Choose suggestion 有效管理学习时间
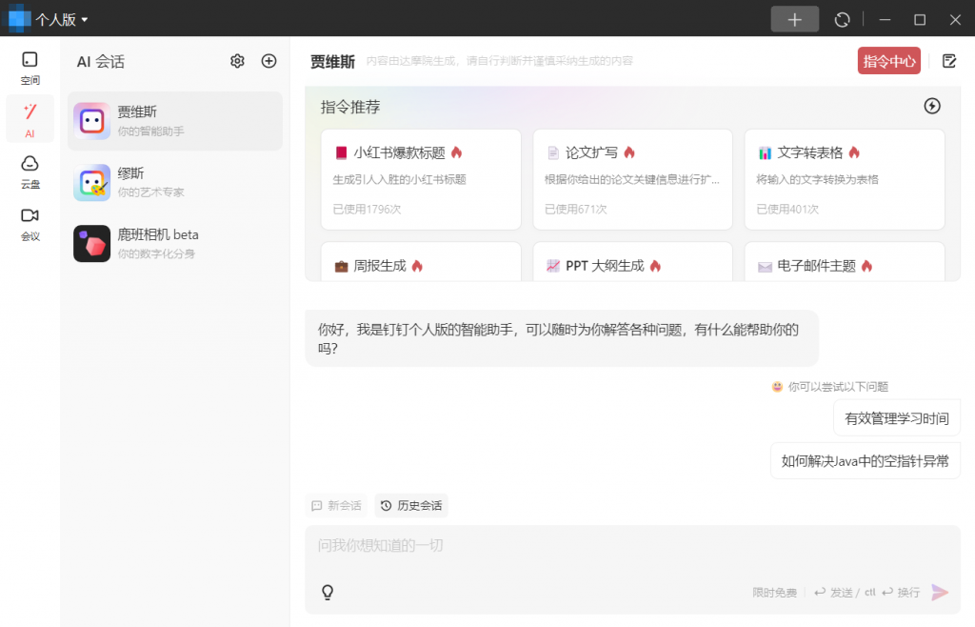This screenshot has height=627, width=975. pyautogui.click(x=897, y=418)
